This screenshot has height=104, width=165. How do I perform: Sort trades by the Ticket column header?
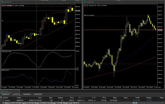point(19,98)
